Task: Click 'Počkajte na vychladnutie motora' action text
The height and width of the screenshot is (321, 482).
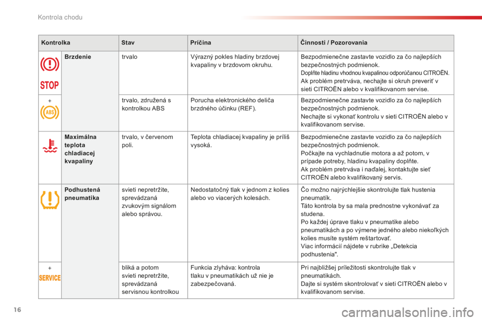Action: tap(365, 157)
